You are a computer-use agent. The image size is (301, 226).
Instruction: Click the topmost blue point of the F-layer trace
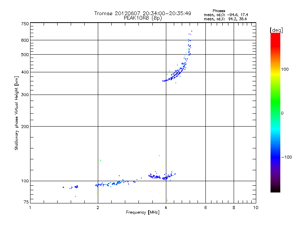pos(192,31)
